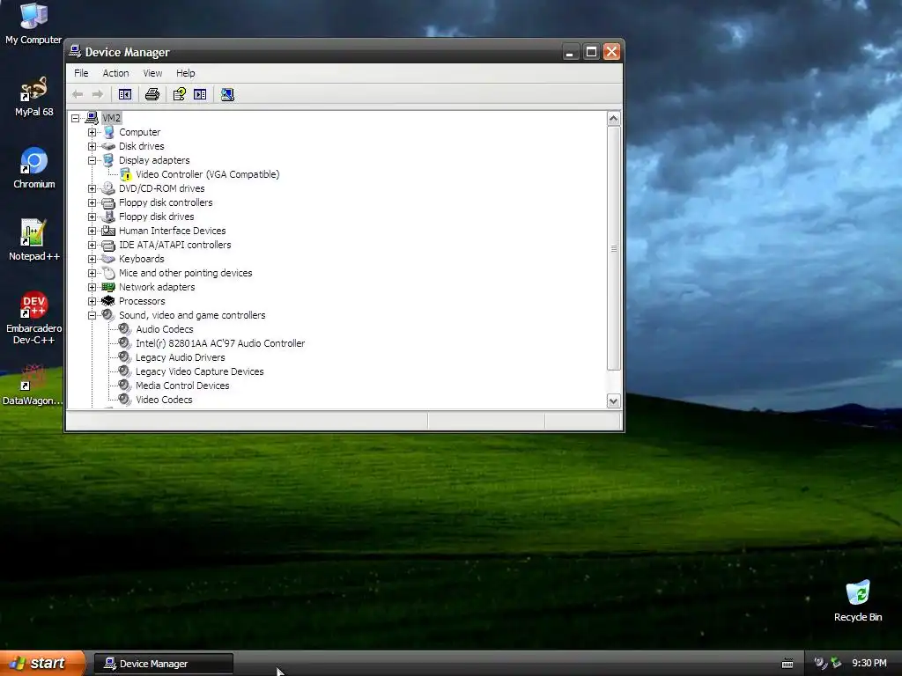Minimize the Device Manager window
902x676 pixels.
[570, 52]
